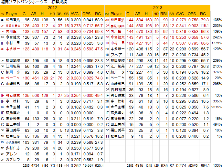Click アレン player row name

pyautogui.click(x=11, y=154)
